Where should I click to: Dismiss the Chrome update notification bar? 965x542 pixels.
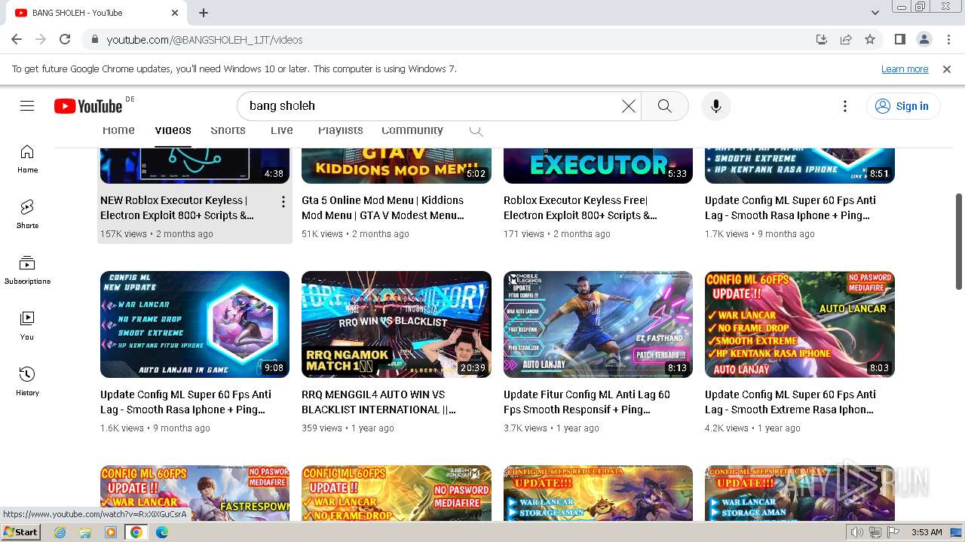tap(947, 69)
